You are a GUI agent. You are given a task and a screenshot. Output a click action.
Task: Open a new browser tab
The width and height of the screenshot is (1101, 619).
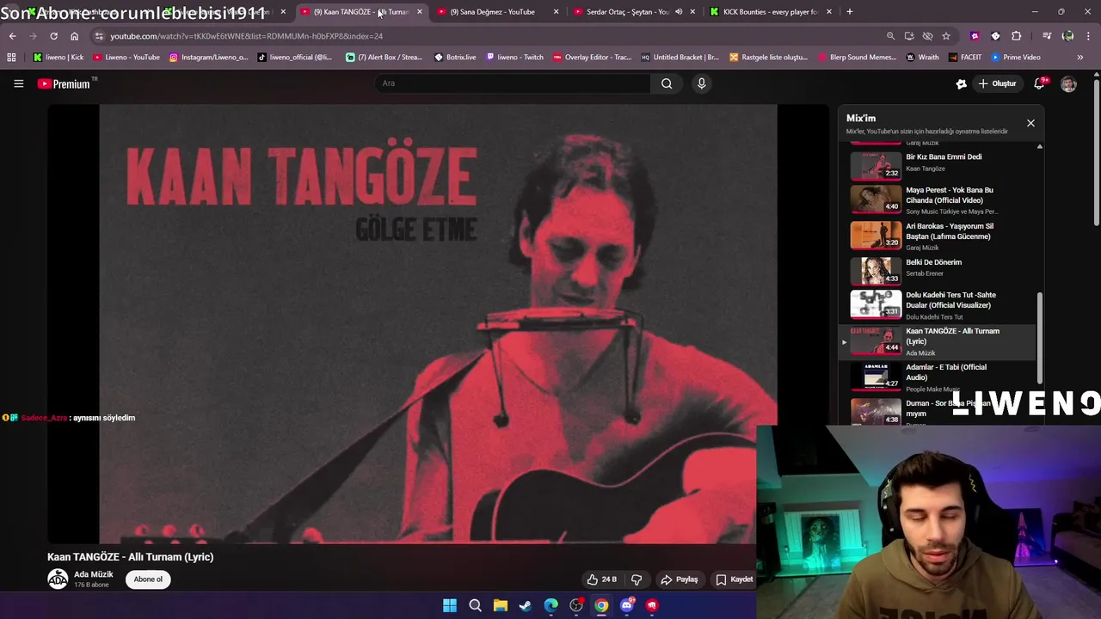[x=849, y=12]
